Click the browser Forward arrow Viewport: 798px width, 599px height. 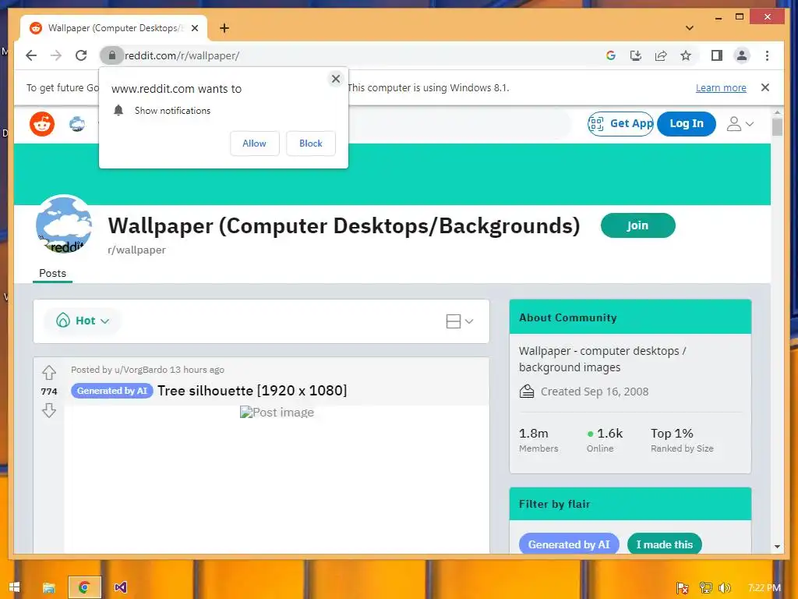[56, 55]
